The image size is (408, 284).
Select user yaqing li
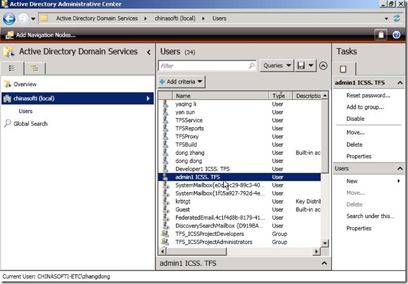[239, 104]
